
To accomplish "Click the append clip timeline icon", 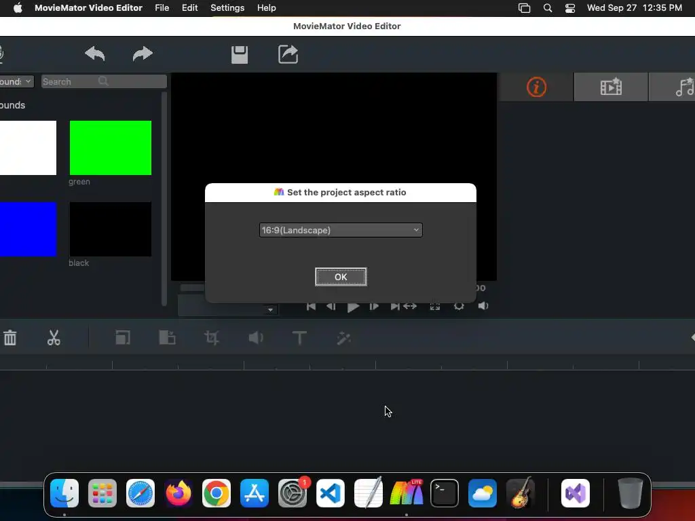I will [123, 338].
